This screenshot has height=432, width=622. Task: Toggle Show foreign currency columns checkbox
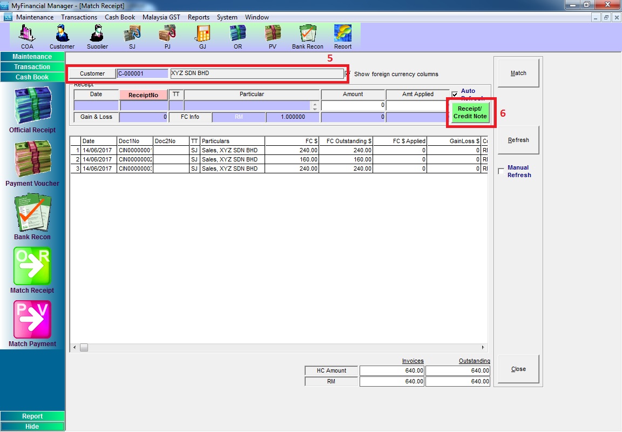tap(348, 73)
